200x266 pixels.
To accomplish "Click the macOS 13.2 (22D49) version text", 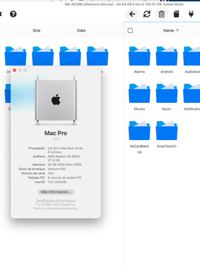I will [57, 182].
